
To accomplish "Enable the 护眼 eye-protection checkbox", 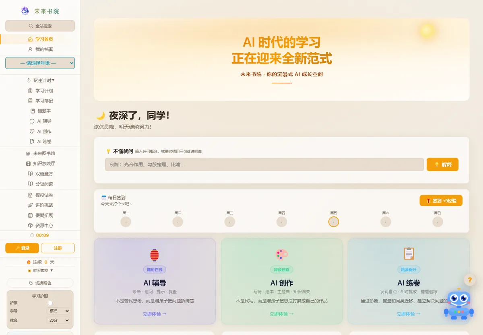I will tap(50, 303).
